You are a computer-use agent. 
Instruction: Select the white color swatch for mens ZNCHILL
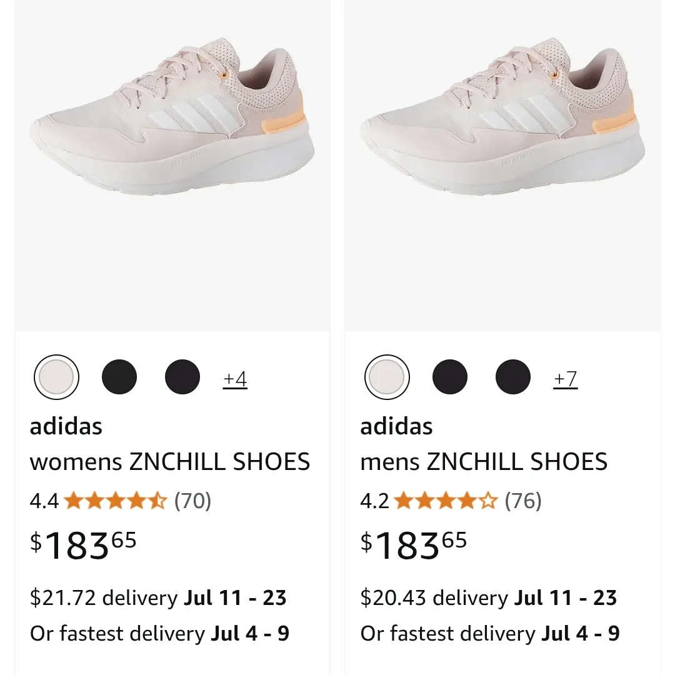click(x=386, y=376)
